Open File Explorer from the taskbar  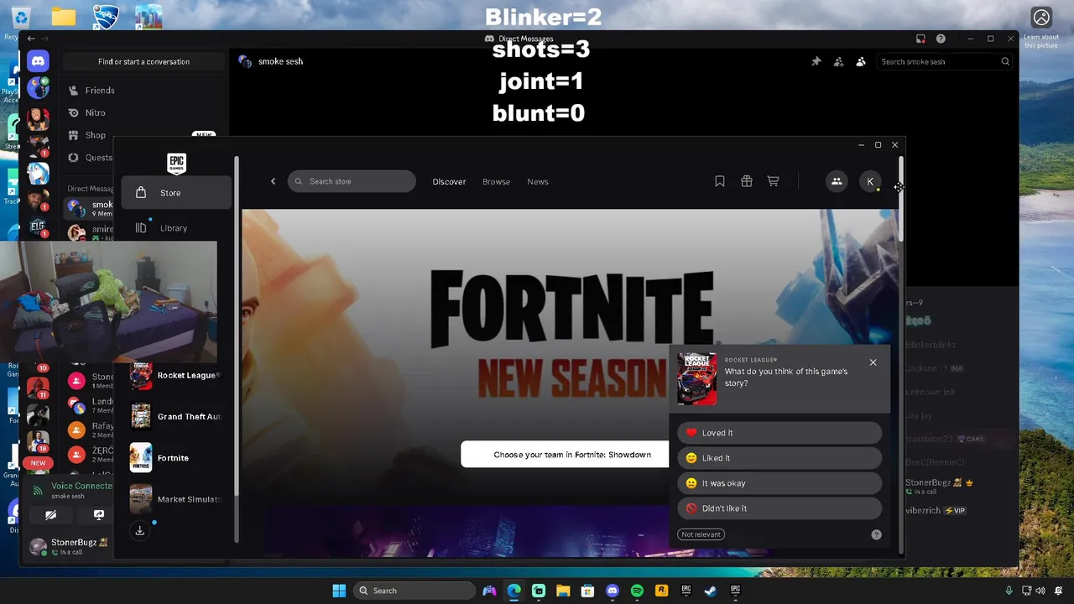coord(563,591)
